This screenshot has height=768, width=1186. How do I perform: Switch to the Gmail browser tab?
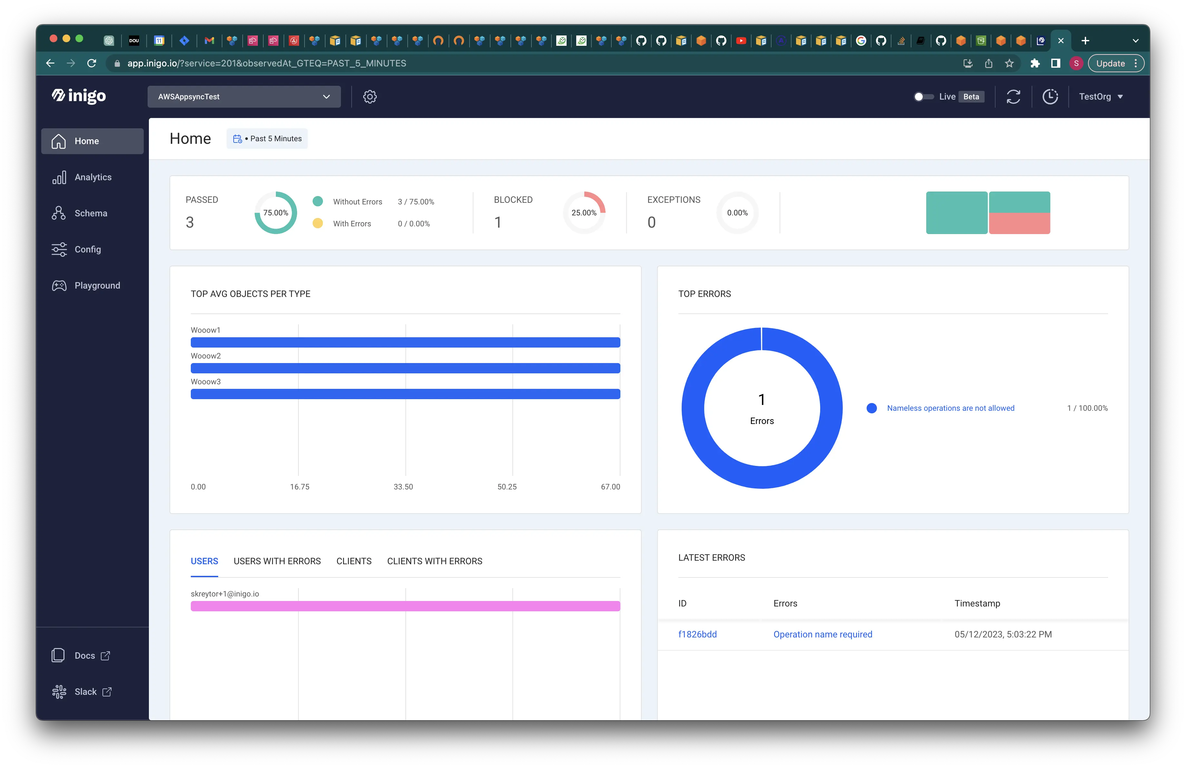tap(209, 41)
